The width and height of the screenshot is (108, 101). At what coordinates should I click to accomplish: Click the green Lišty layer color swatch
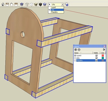(x=103, y=58)
